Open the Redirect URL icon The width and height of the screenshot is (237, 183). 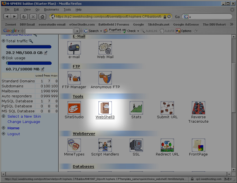[167, 145]
